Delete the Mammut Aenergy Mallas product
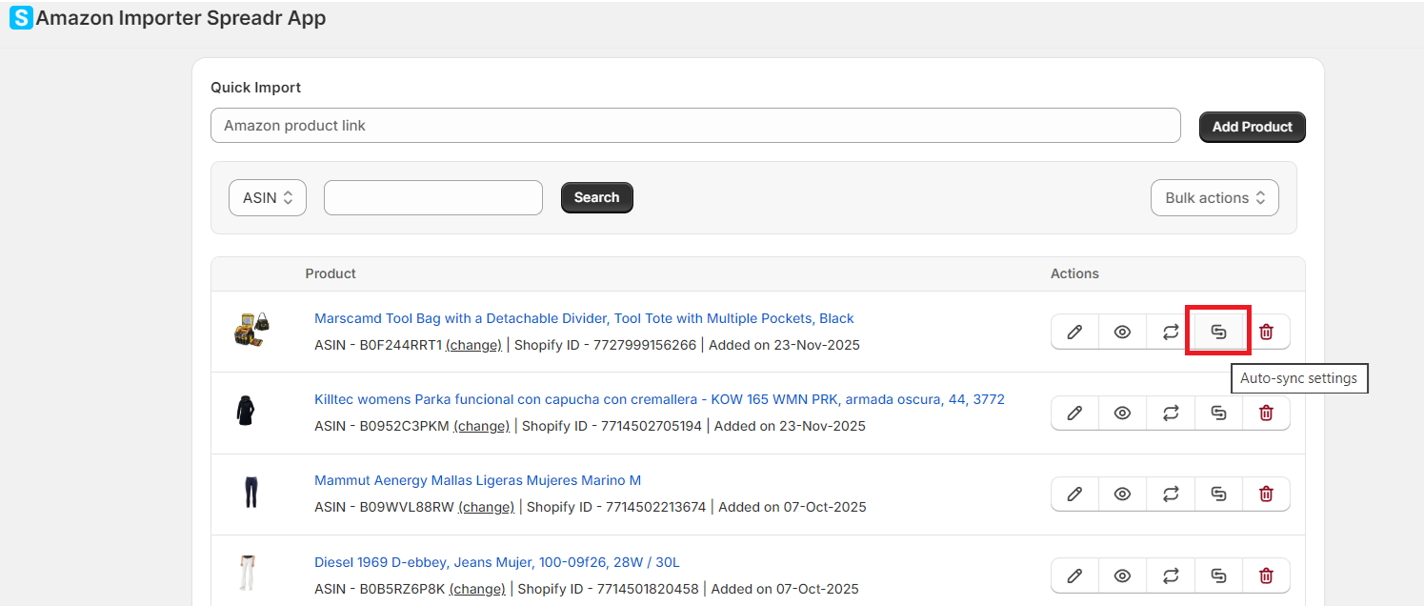 1266,494
